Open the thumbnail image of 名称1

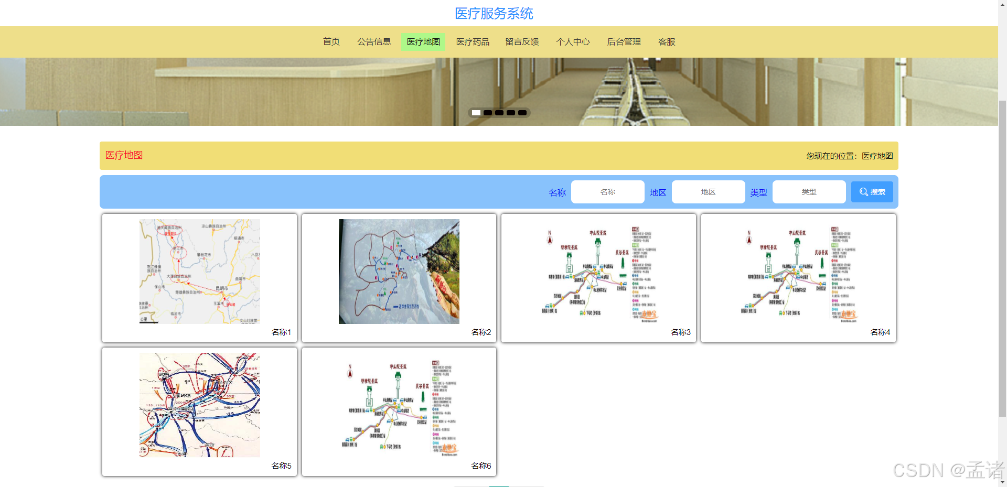pos(199,272)
